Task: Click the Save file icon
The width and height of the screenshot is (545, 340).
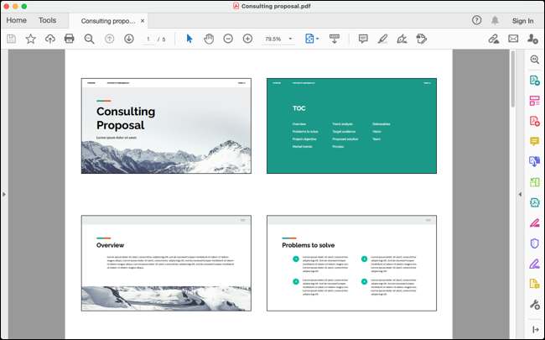Action: coord(11,39)
